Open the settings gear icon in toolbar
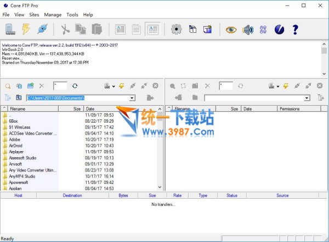 coord(176,29)
